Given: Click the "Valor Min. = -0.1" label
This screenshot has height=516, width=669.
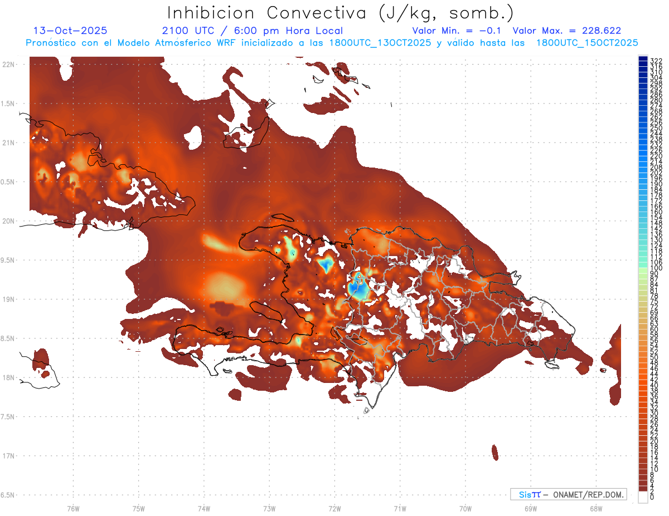Looking at the screenshot, I should [459, 31].
